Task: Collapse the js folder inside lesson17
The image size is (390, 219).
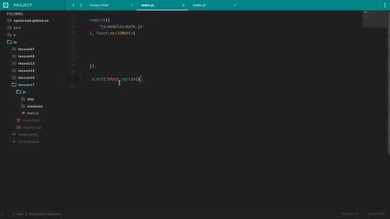Action: [18, 92]
